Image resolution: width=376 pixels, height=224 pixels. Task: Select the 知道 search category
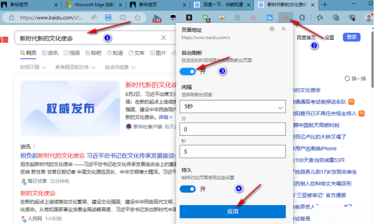click(115, 53)
